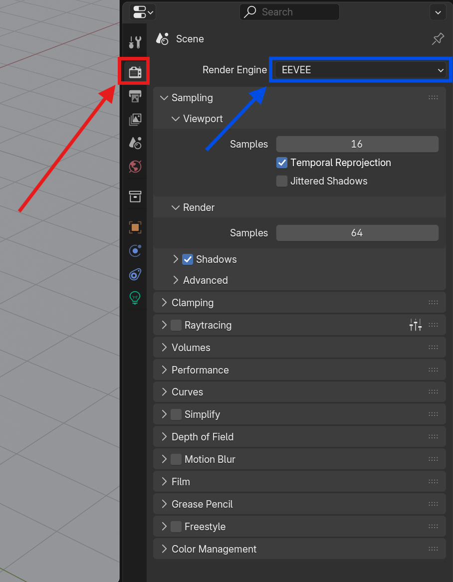The image size is (453, 582).
Task: Disable Temporal Reprojection checkbox
Action: (x=282, y=163)
